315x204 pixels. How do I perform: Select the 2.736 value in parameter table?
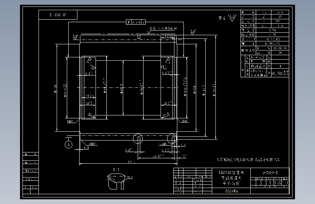[272, 30]
